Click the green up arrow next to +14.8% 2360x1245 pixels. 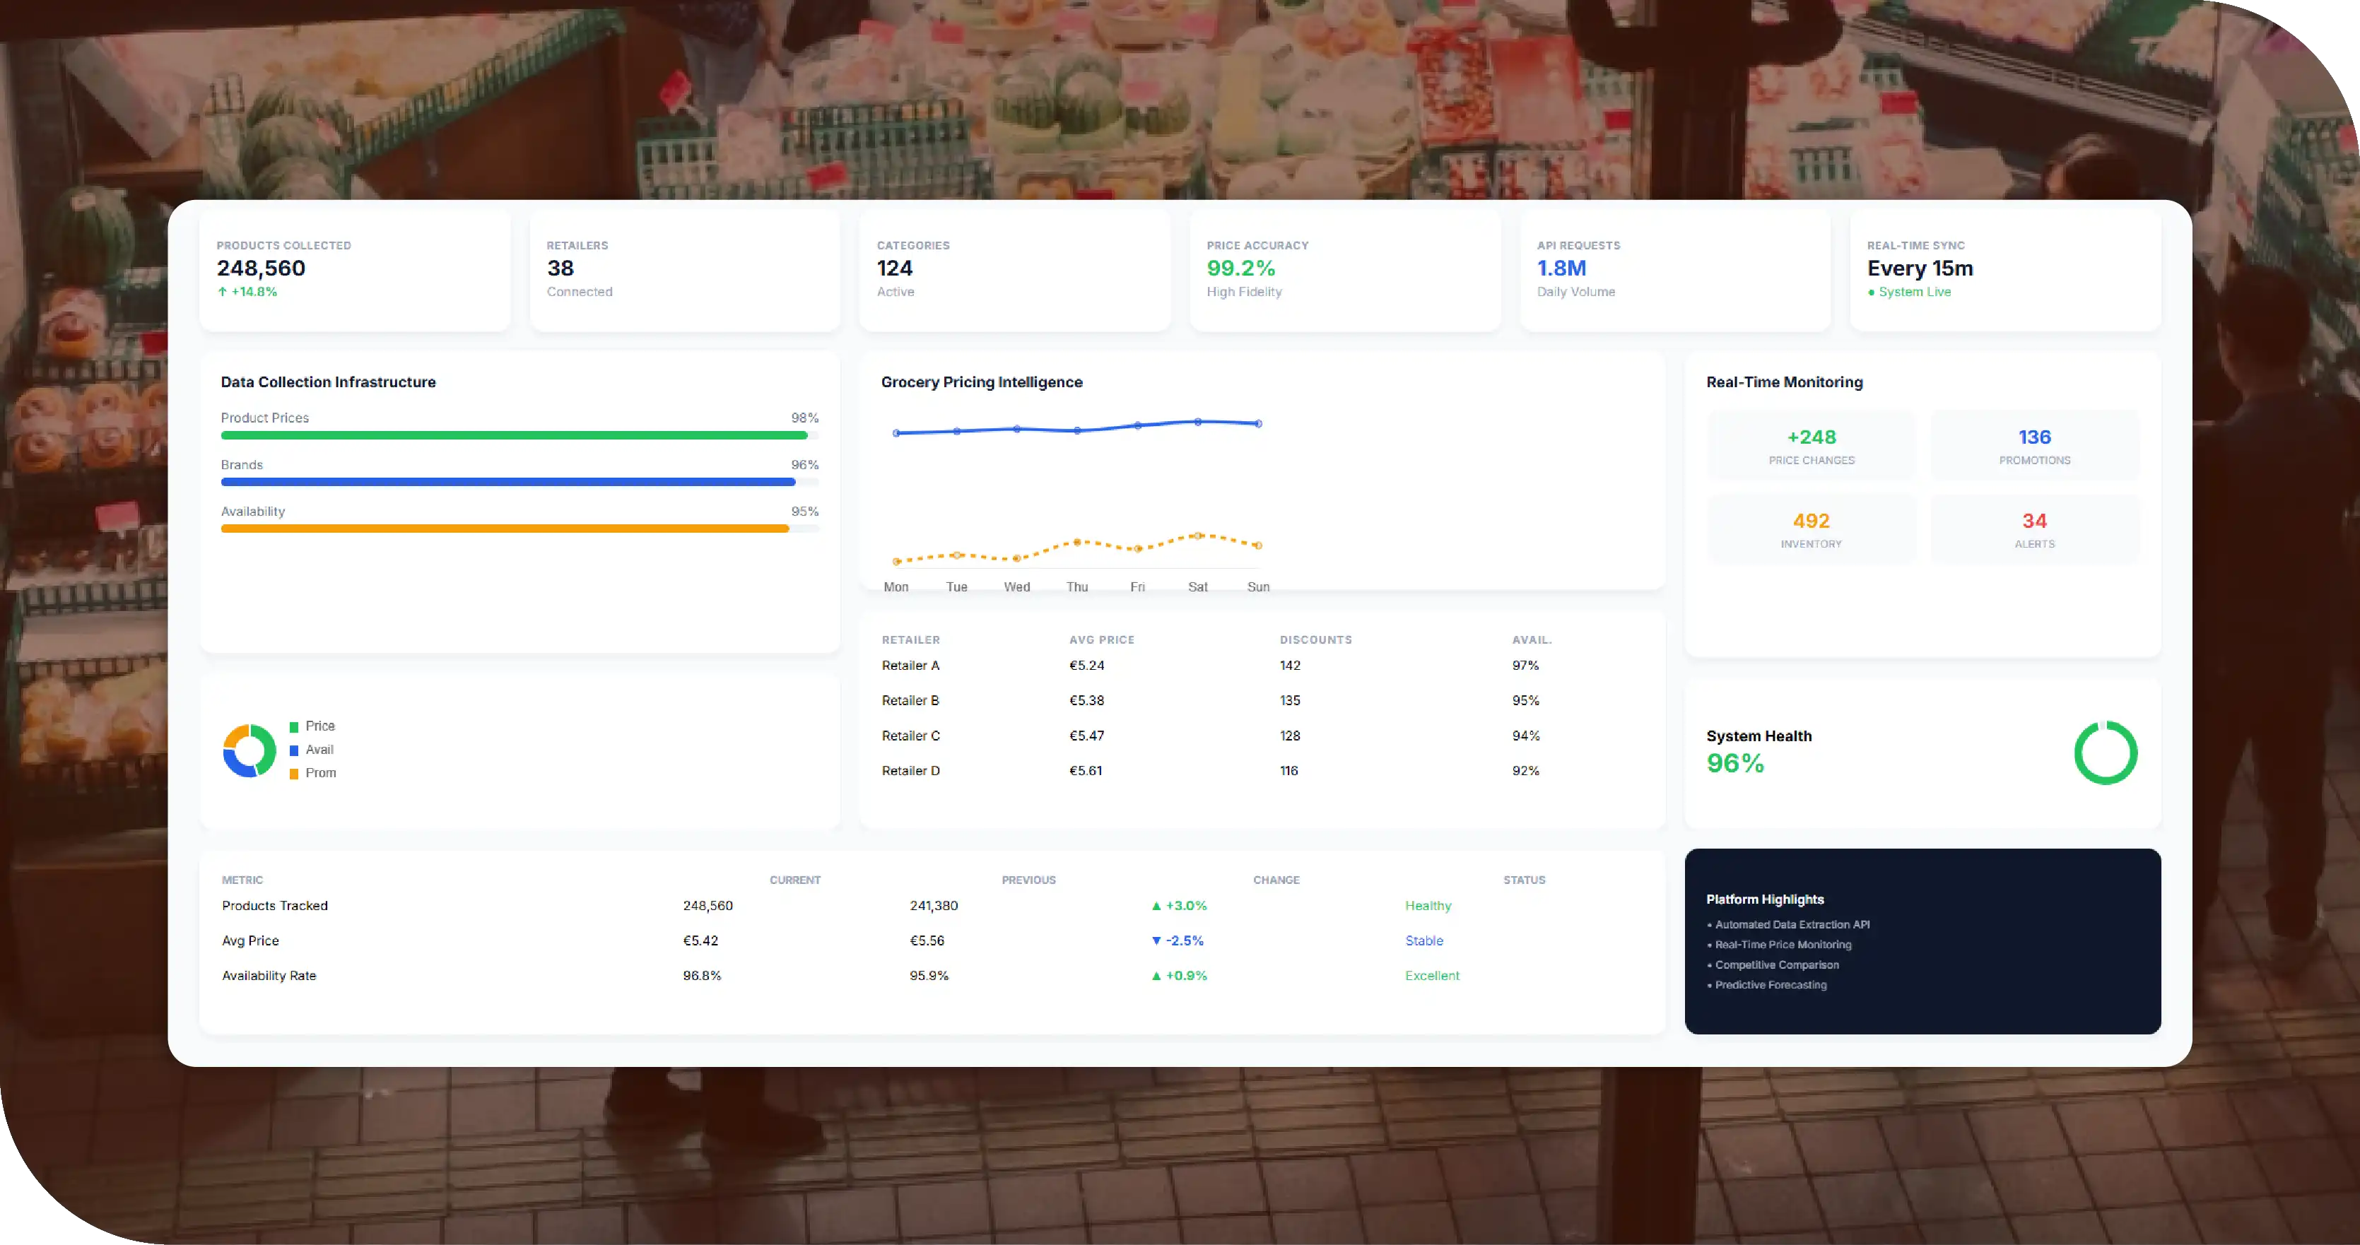tap(222, 291)
